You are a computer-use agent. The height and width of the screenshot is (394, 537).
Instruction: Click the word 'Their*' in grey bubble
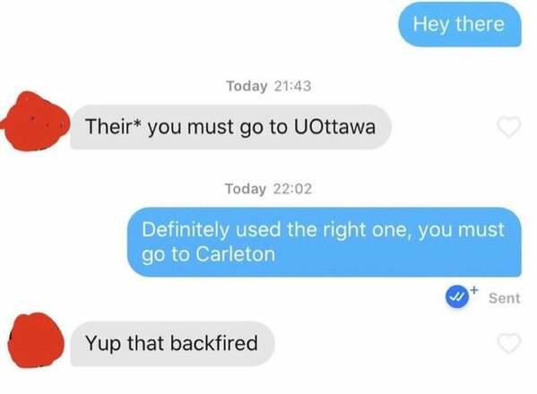point(113,126)
